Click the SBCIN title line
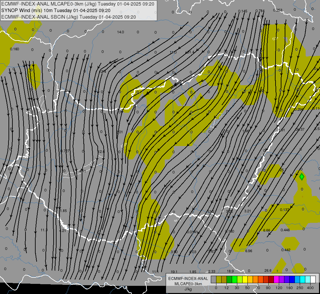This screenshot has width=320, height=294. pyautogui.click(x=69, y=17)
